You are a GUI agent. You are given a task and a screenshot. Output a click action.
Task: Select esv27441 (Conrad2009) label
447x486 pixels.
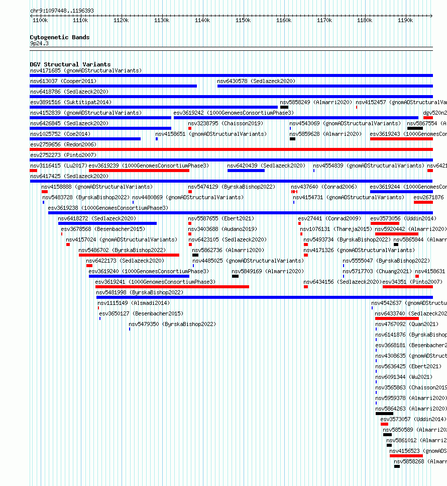[329, 218]
